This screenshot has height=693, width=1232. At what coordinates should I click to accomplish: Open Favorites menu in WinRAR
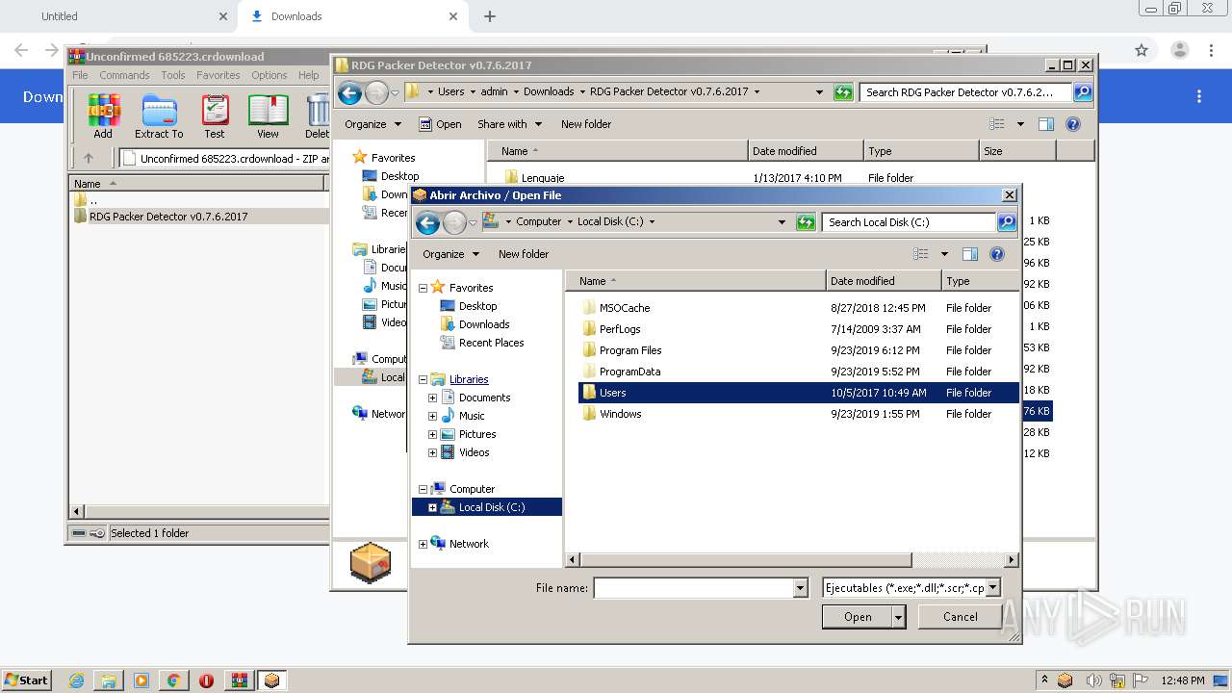pos(218,75)
